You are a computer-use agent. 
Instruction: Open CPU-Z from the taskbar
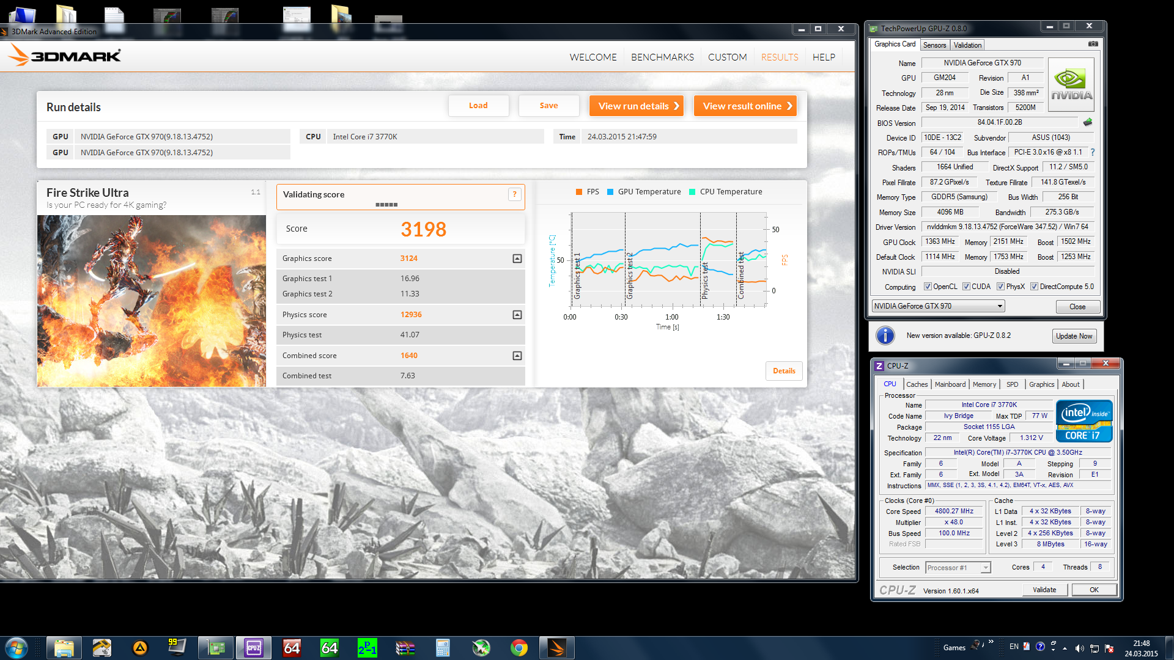point(254,648)
